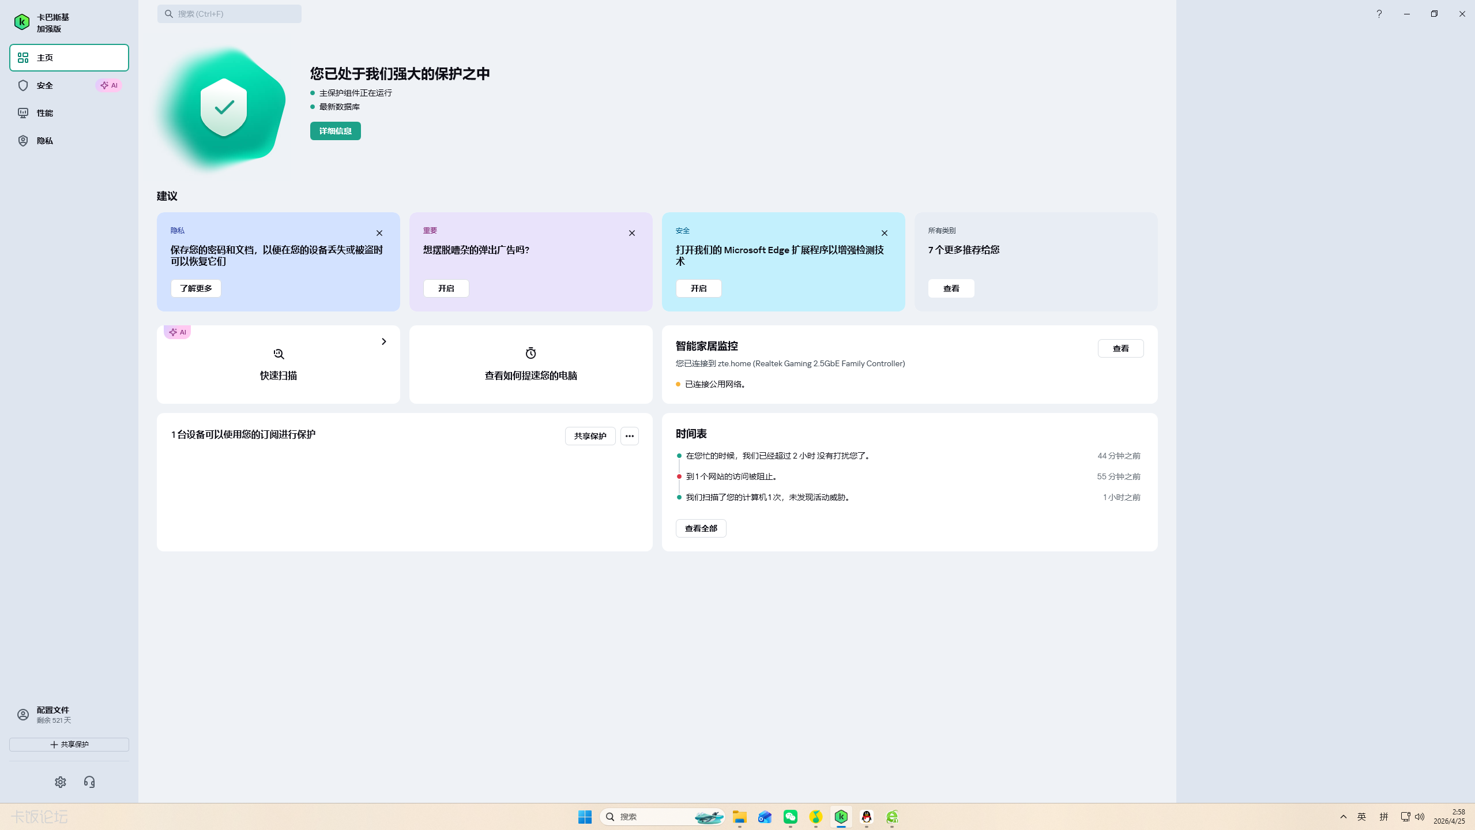The height and width of the screenshot is (830, 1475).
Task: Open the Privacy (隐私) section
Action: 69,141
